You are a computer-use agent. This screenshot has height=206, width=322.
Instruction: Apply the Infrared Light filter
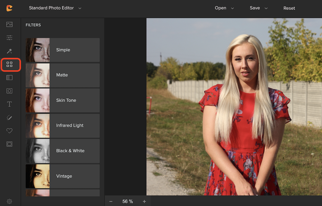point(63,126)
